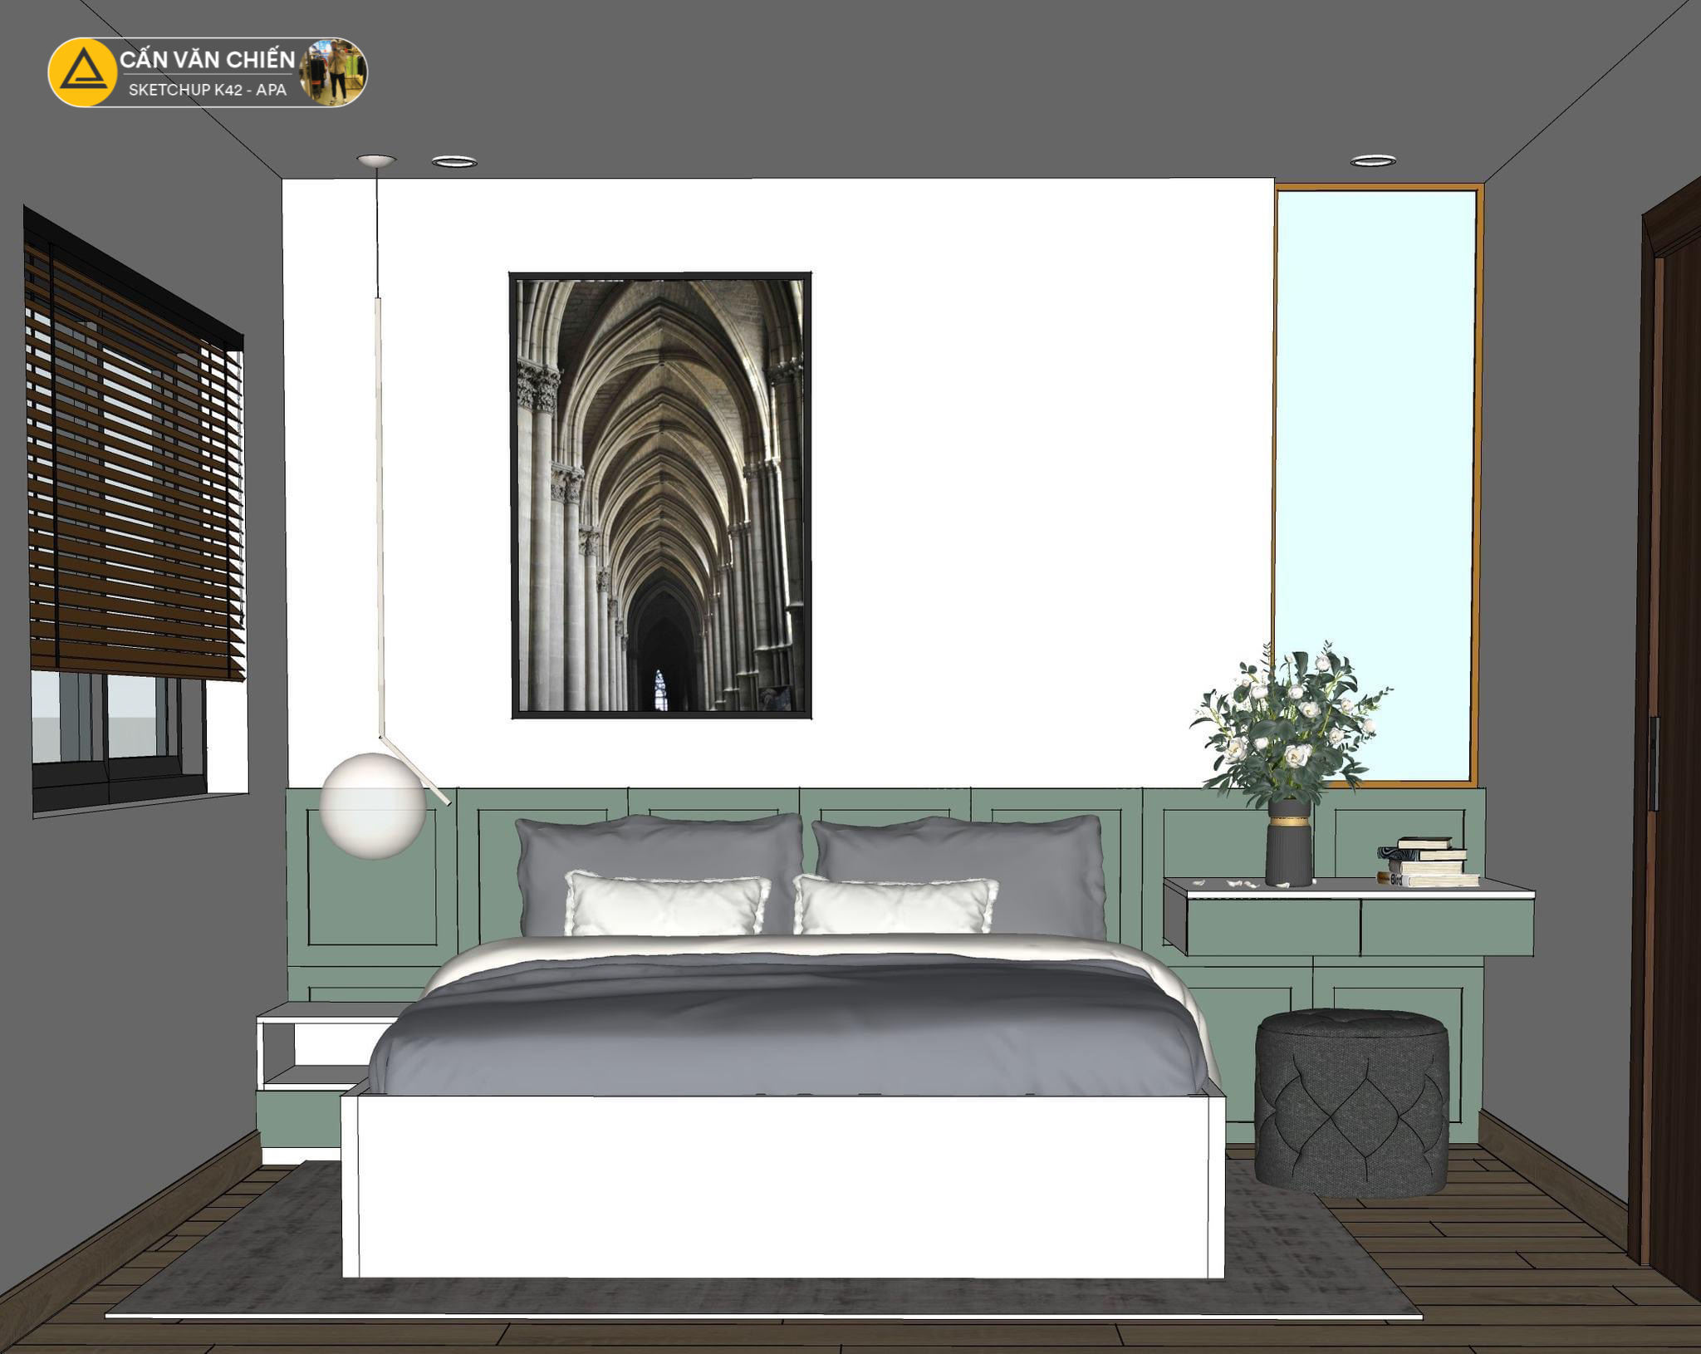Select the stack of books on shelf
Screen dimensions: 1701x1354
1429,862
